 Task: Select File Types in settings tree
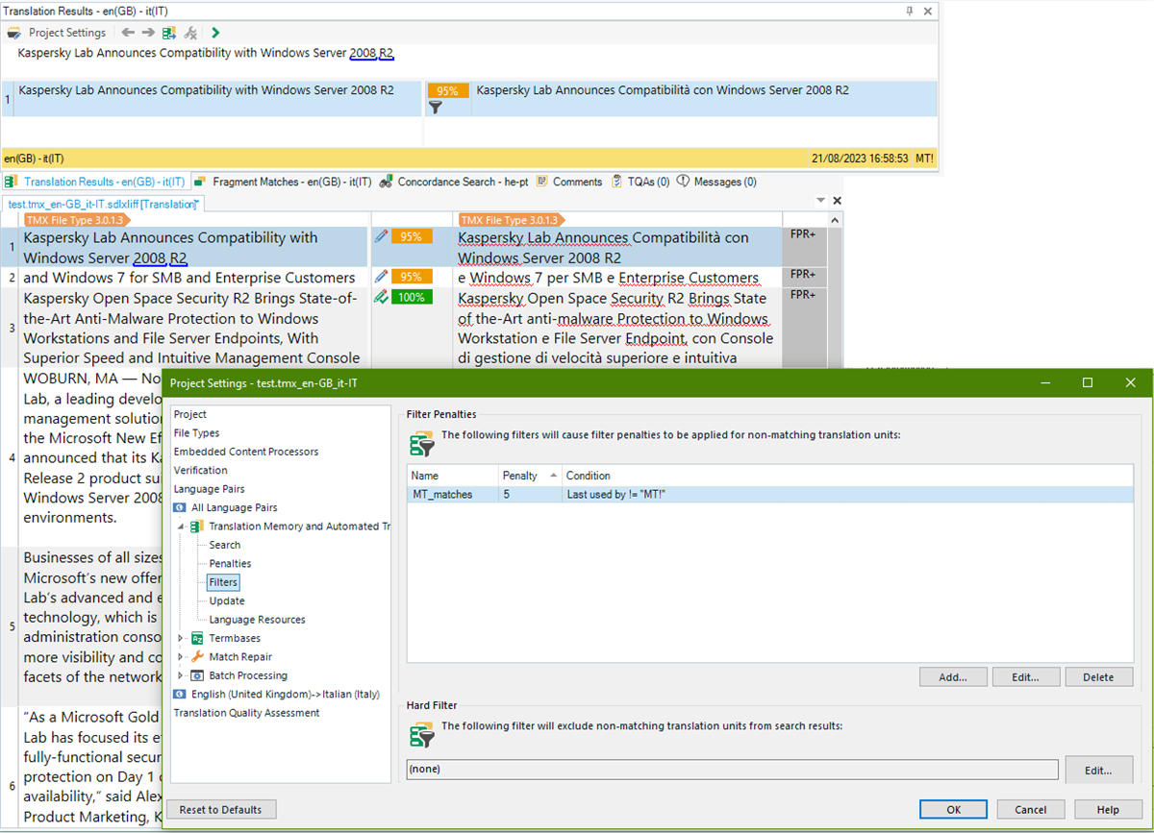[x=196, y=433]
